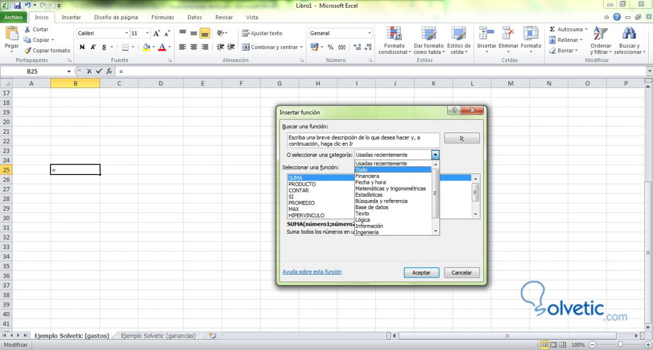The height and width of the screenshot is (350, 653).
Task: Open Ayuda sobre esta función link
Action: 312,272
